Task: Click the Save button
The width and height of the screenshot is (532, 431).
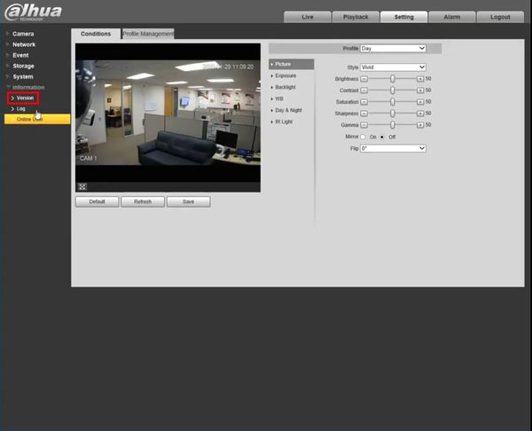Action: click(x=188, y=201)
